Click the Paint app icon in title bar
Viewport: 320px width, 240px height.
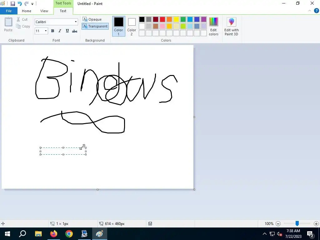(2, 3)
